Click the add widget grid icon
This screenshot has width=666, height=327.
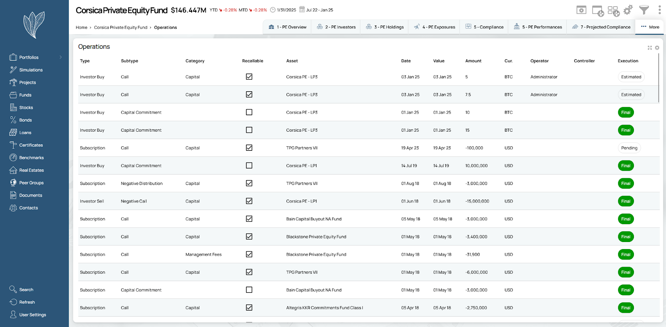pyautogui.click(x=613, y=11)
